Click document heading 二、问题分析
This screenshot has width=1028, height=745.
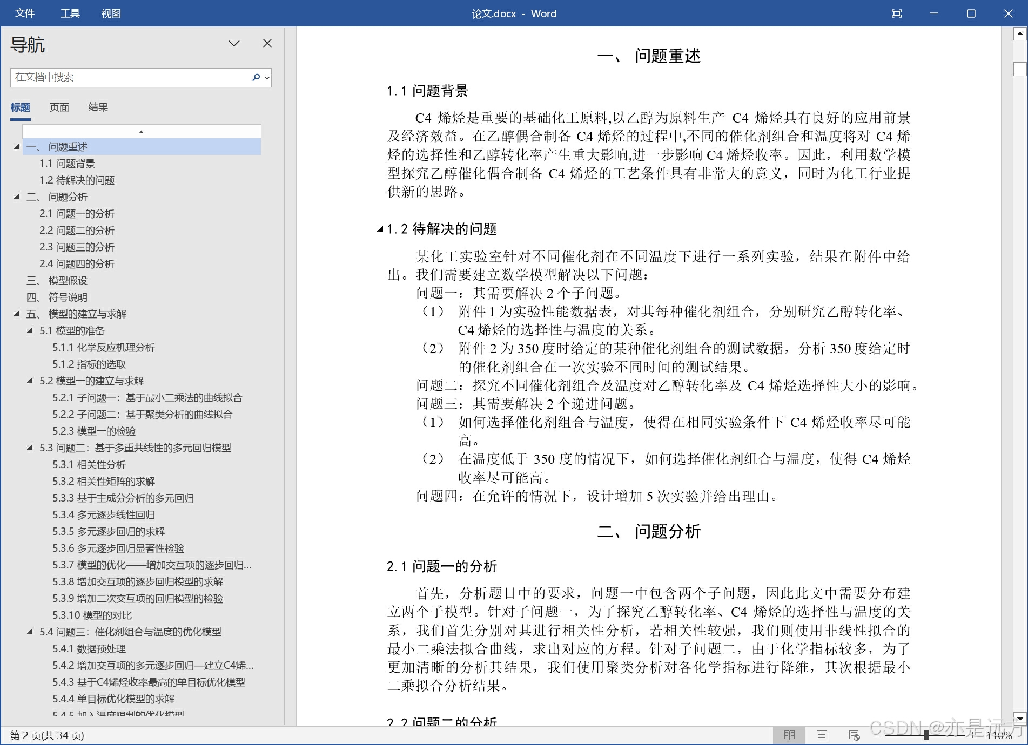[649, 531]
